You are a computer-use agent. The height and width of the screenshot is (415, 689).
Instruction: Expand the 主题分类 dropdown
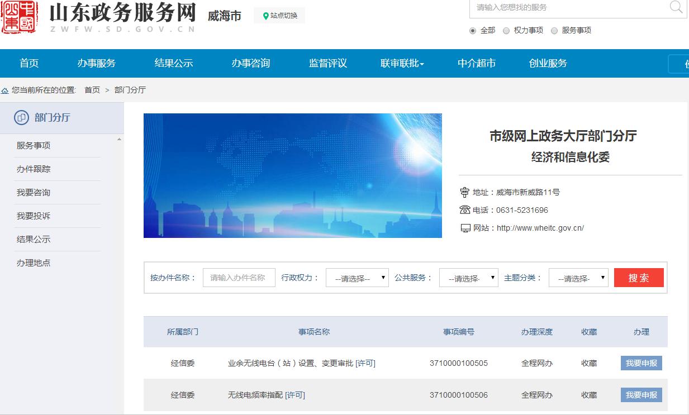point(578,278)
